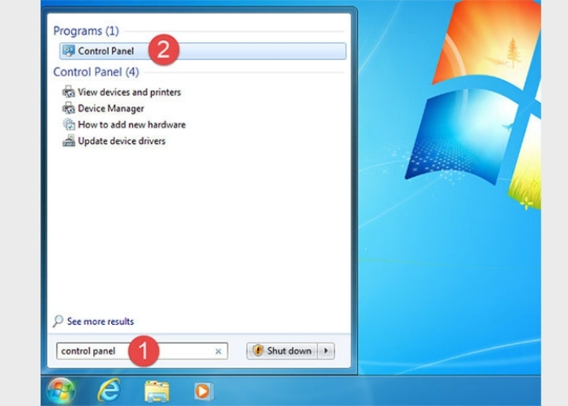Clear the search box with the X
Screen dimensions: 568x406
click(217, 352)
